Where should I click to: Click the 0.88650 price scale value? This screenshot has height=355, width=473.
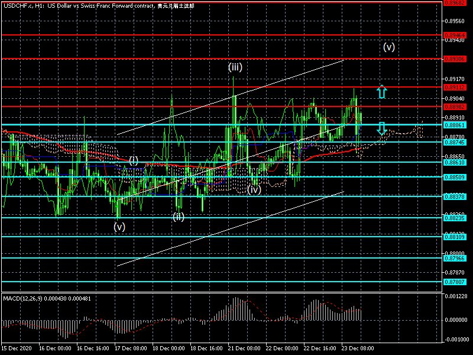pyautogui.click(x=455, y=156)
